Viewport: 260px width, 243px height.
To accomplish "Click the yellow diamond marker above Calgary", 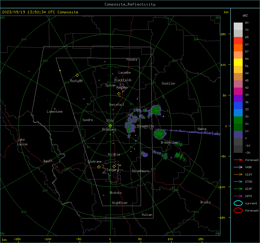I will 114,166.
